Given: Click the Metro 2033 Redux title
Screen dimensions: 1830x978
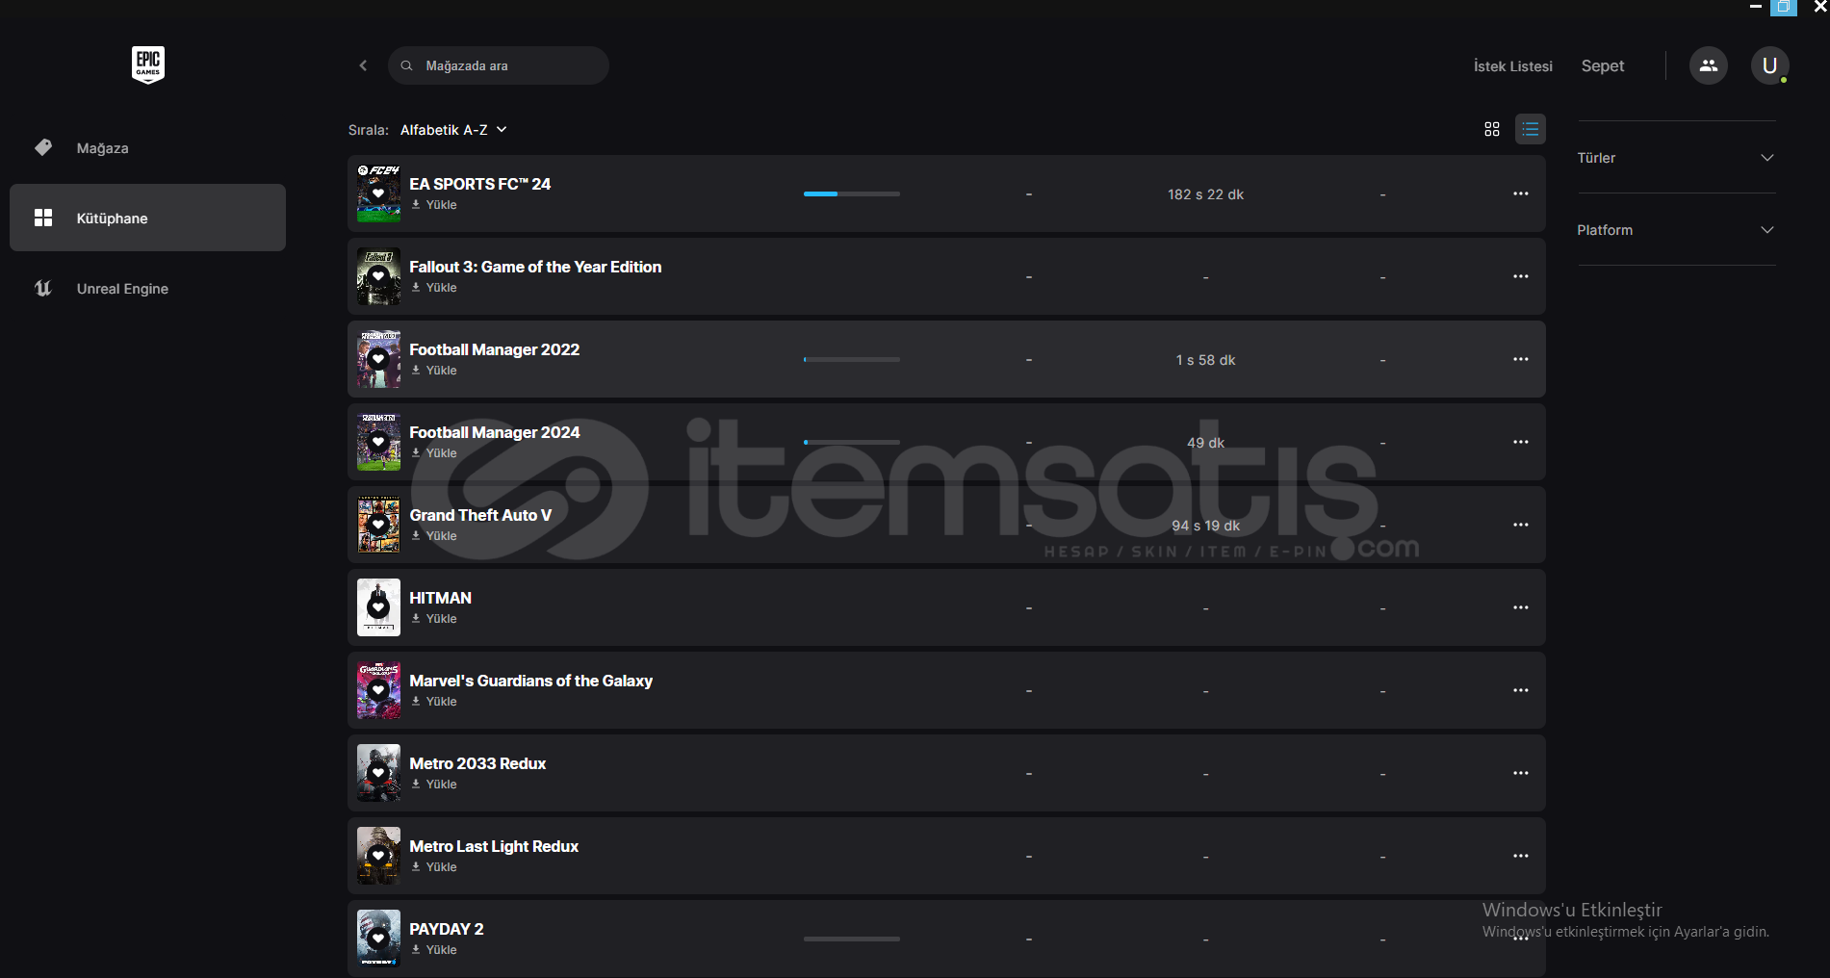Looking at the screenshot, I should [x=478, y=763].
